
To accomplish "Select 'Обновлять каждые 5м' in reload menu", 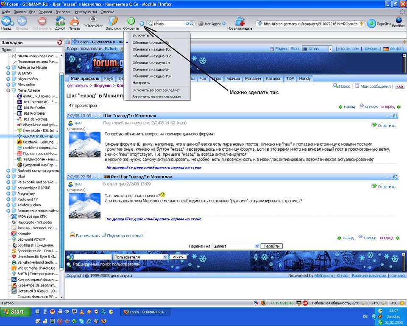I will [x=156, y=70].
